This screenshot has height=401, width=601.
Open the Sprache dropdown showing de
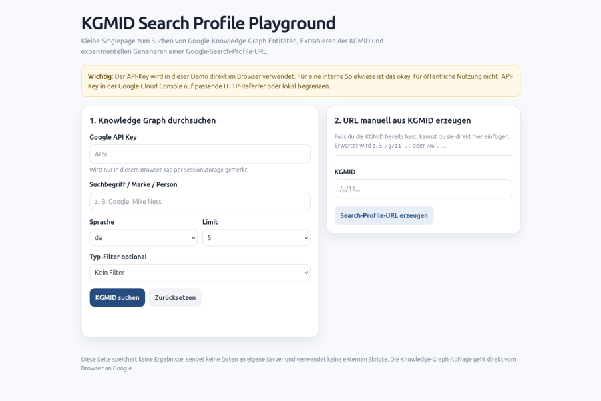pos(144,237)
